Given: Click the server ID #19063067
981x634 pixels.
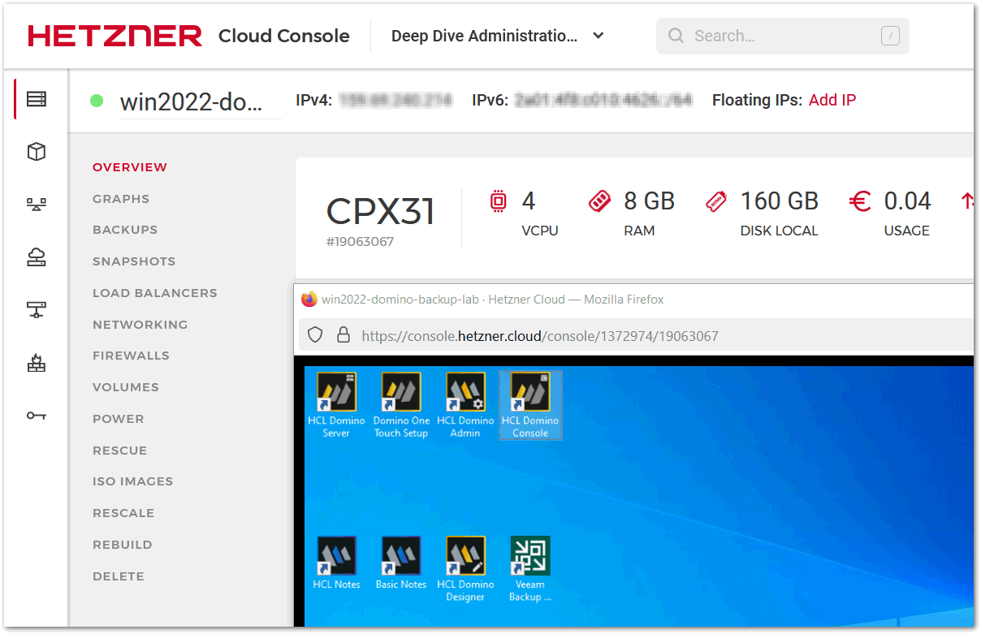Looking at the screenshot, I should pos(360,242).
